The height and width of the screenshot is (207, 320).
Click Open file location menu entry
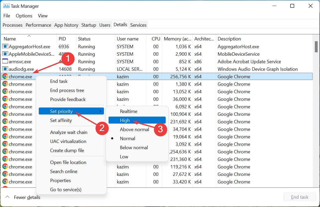tap(68, 162)
